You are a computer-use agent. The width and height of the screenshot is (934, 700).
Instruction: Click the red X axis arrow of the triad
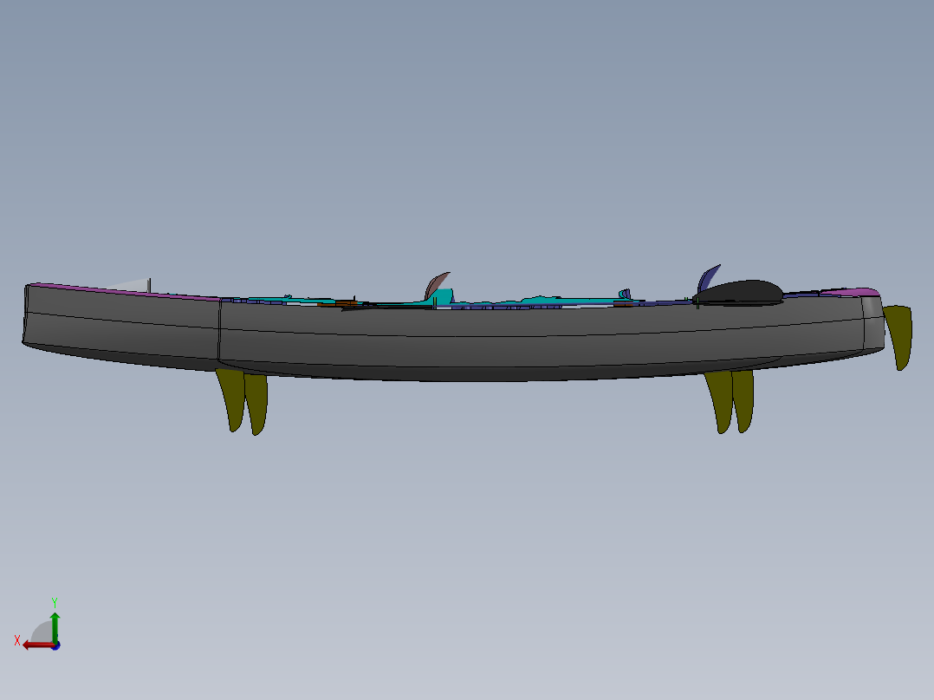click(37, 645)
